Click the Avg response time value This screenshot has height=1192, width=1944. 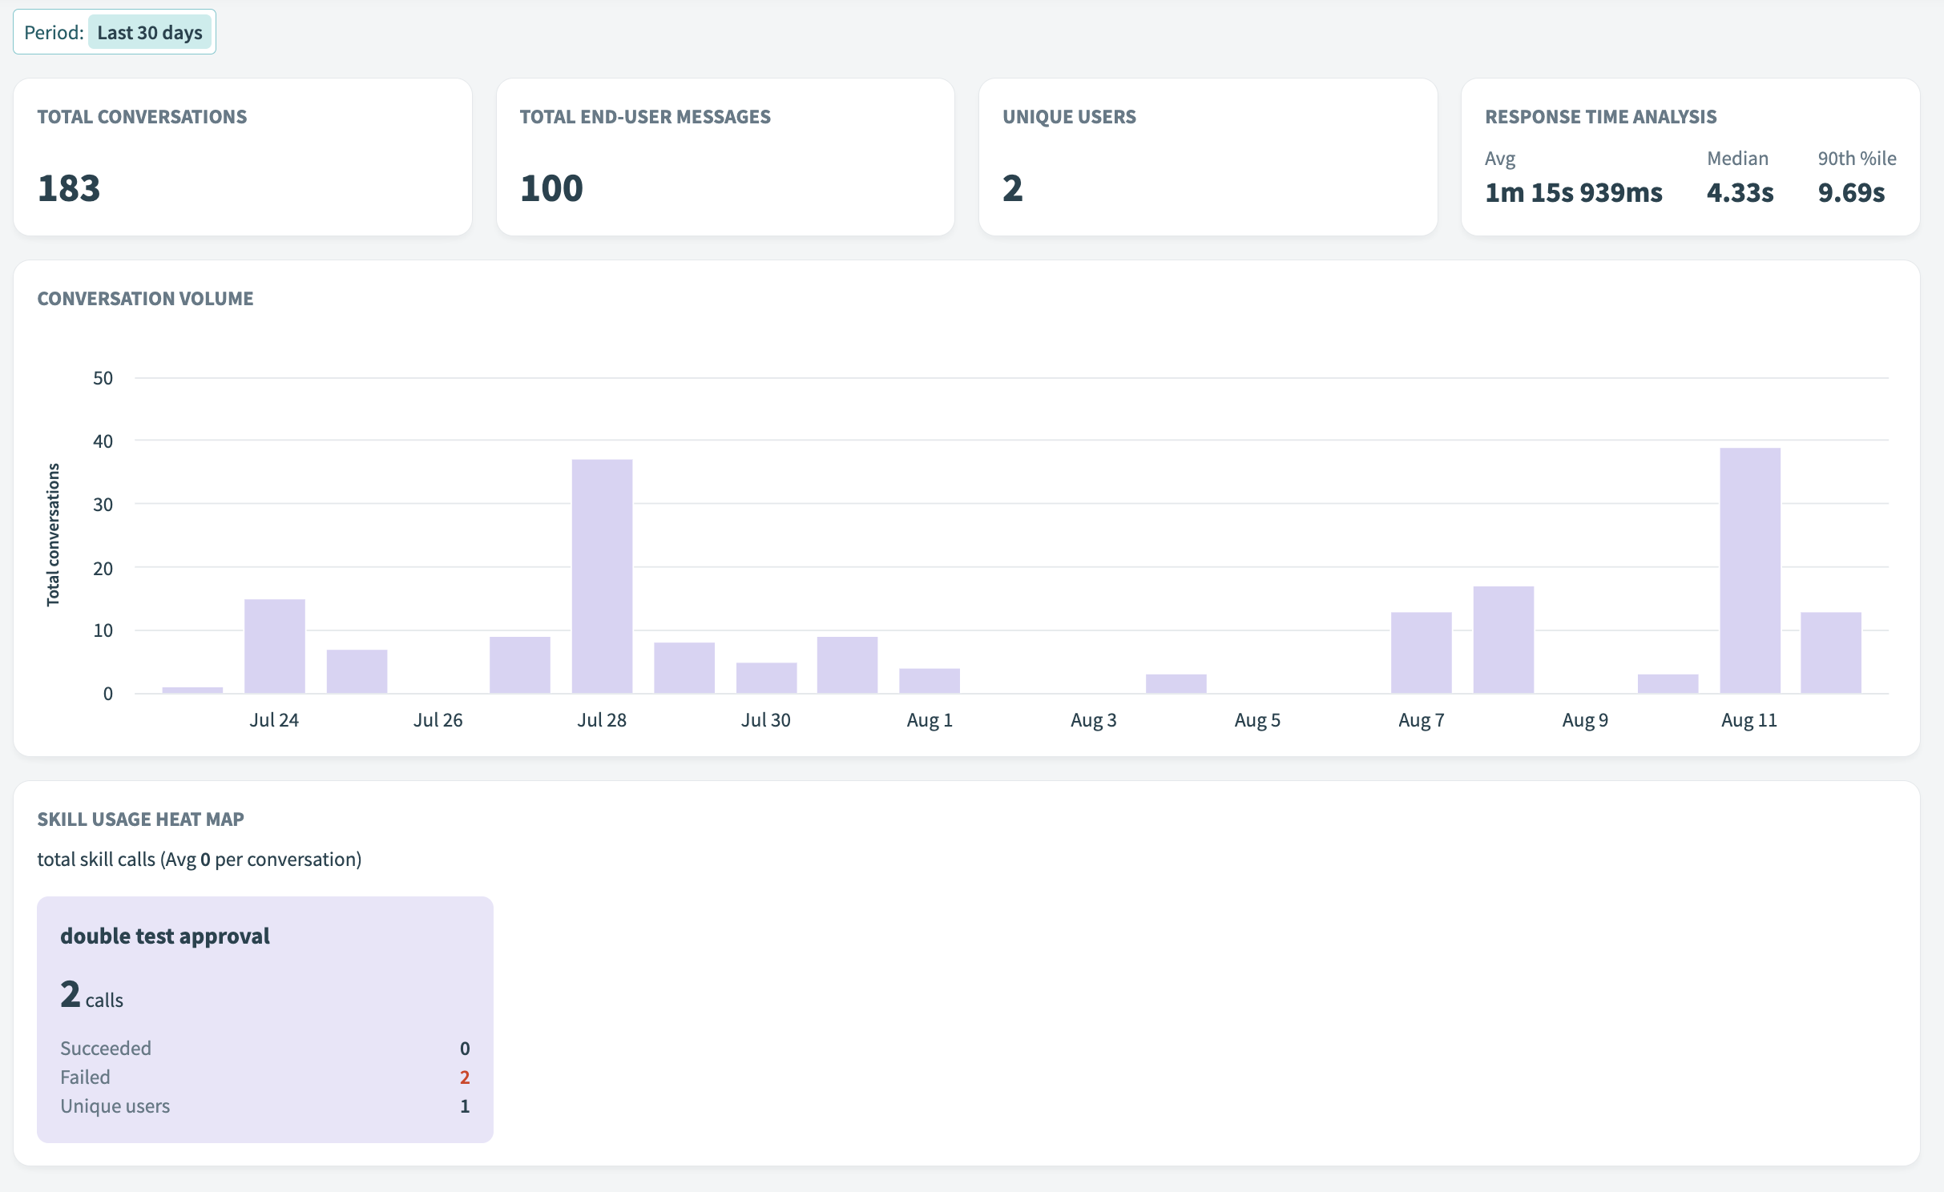[1572, 192]
